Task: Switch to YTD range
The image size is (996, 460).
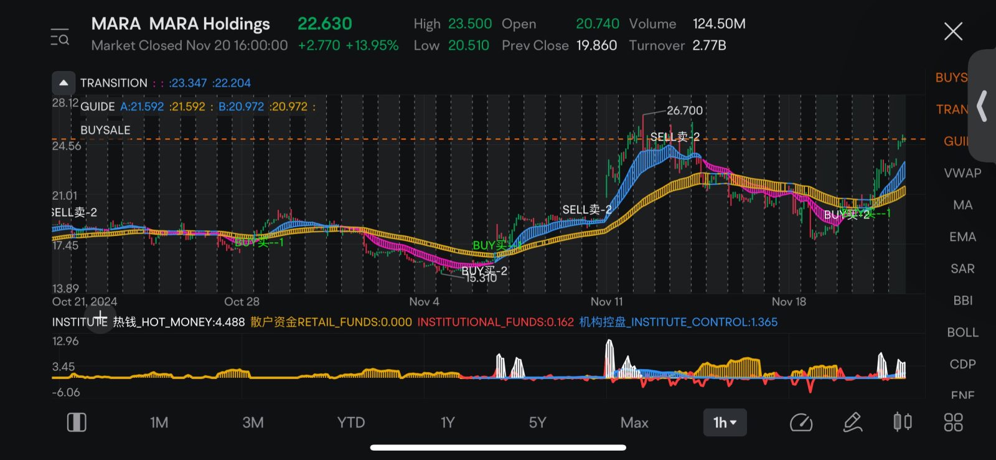Action: 351,423
